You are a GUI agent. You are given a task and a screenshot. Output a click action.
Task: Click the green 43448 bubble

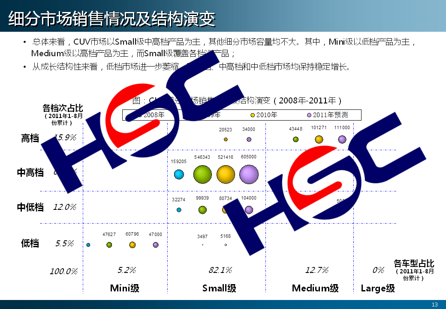pos(295,139)
